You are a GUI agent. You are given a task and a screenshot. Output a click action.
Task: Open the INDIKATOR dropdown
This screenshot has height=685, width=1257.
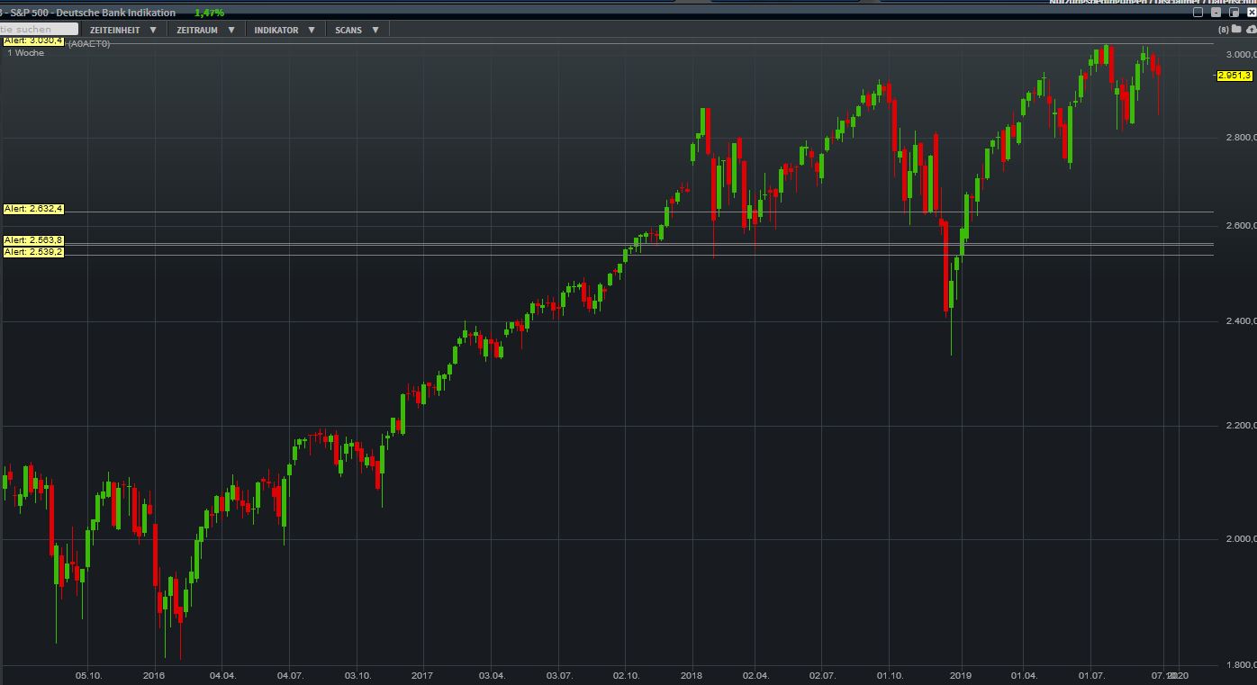coord(311,29)
